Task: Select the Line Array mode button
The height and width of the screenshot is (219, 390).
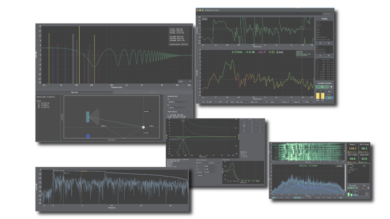Action: pyautogui.click(x=184, y=111)
